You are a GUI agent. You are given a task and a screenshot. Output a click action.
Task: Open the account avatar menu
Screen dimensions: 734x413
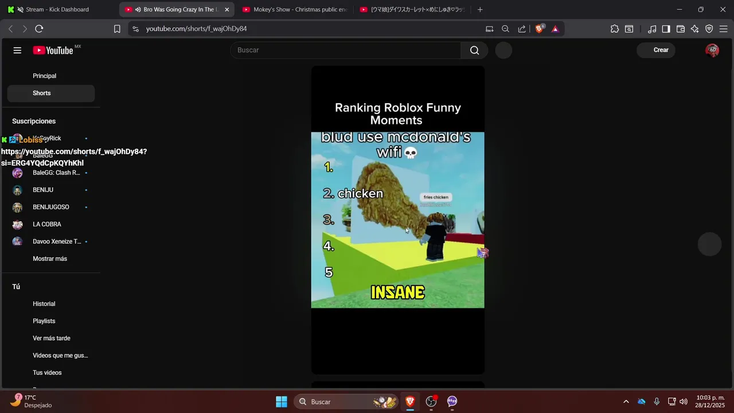point(712,50)
